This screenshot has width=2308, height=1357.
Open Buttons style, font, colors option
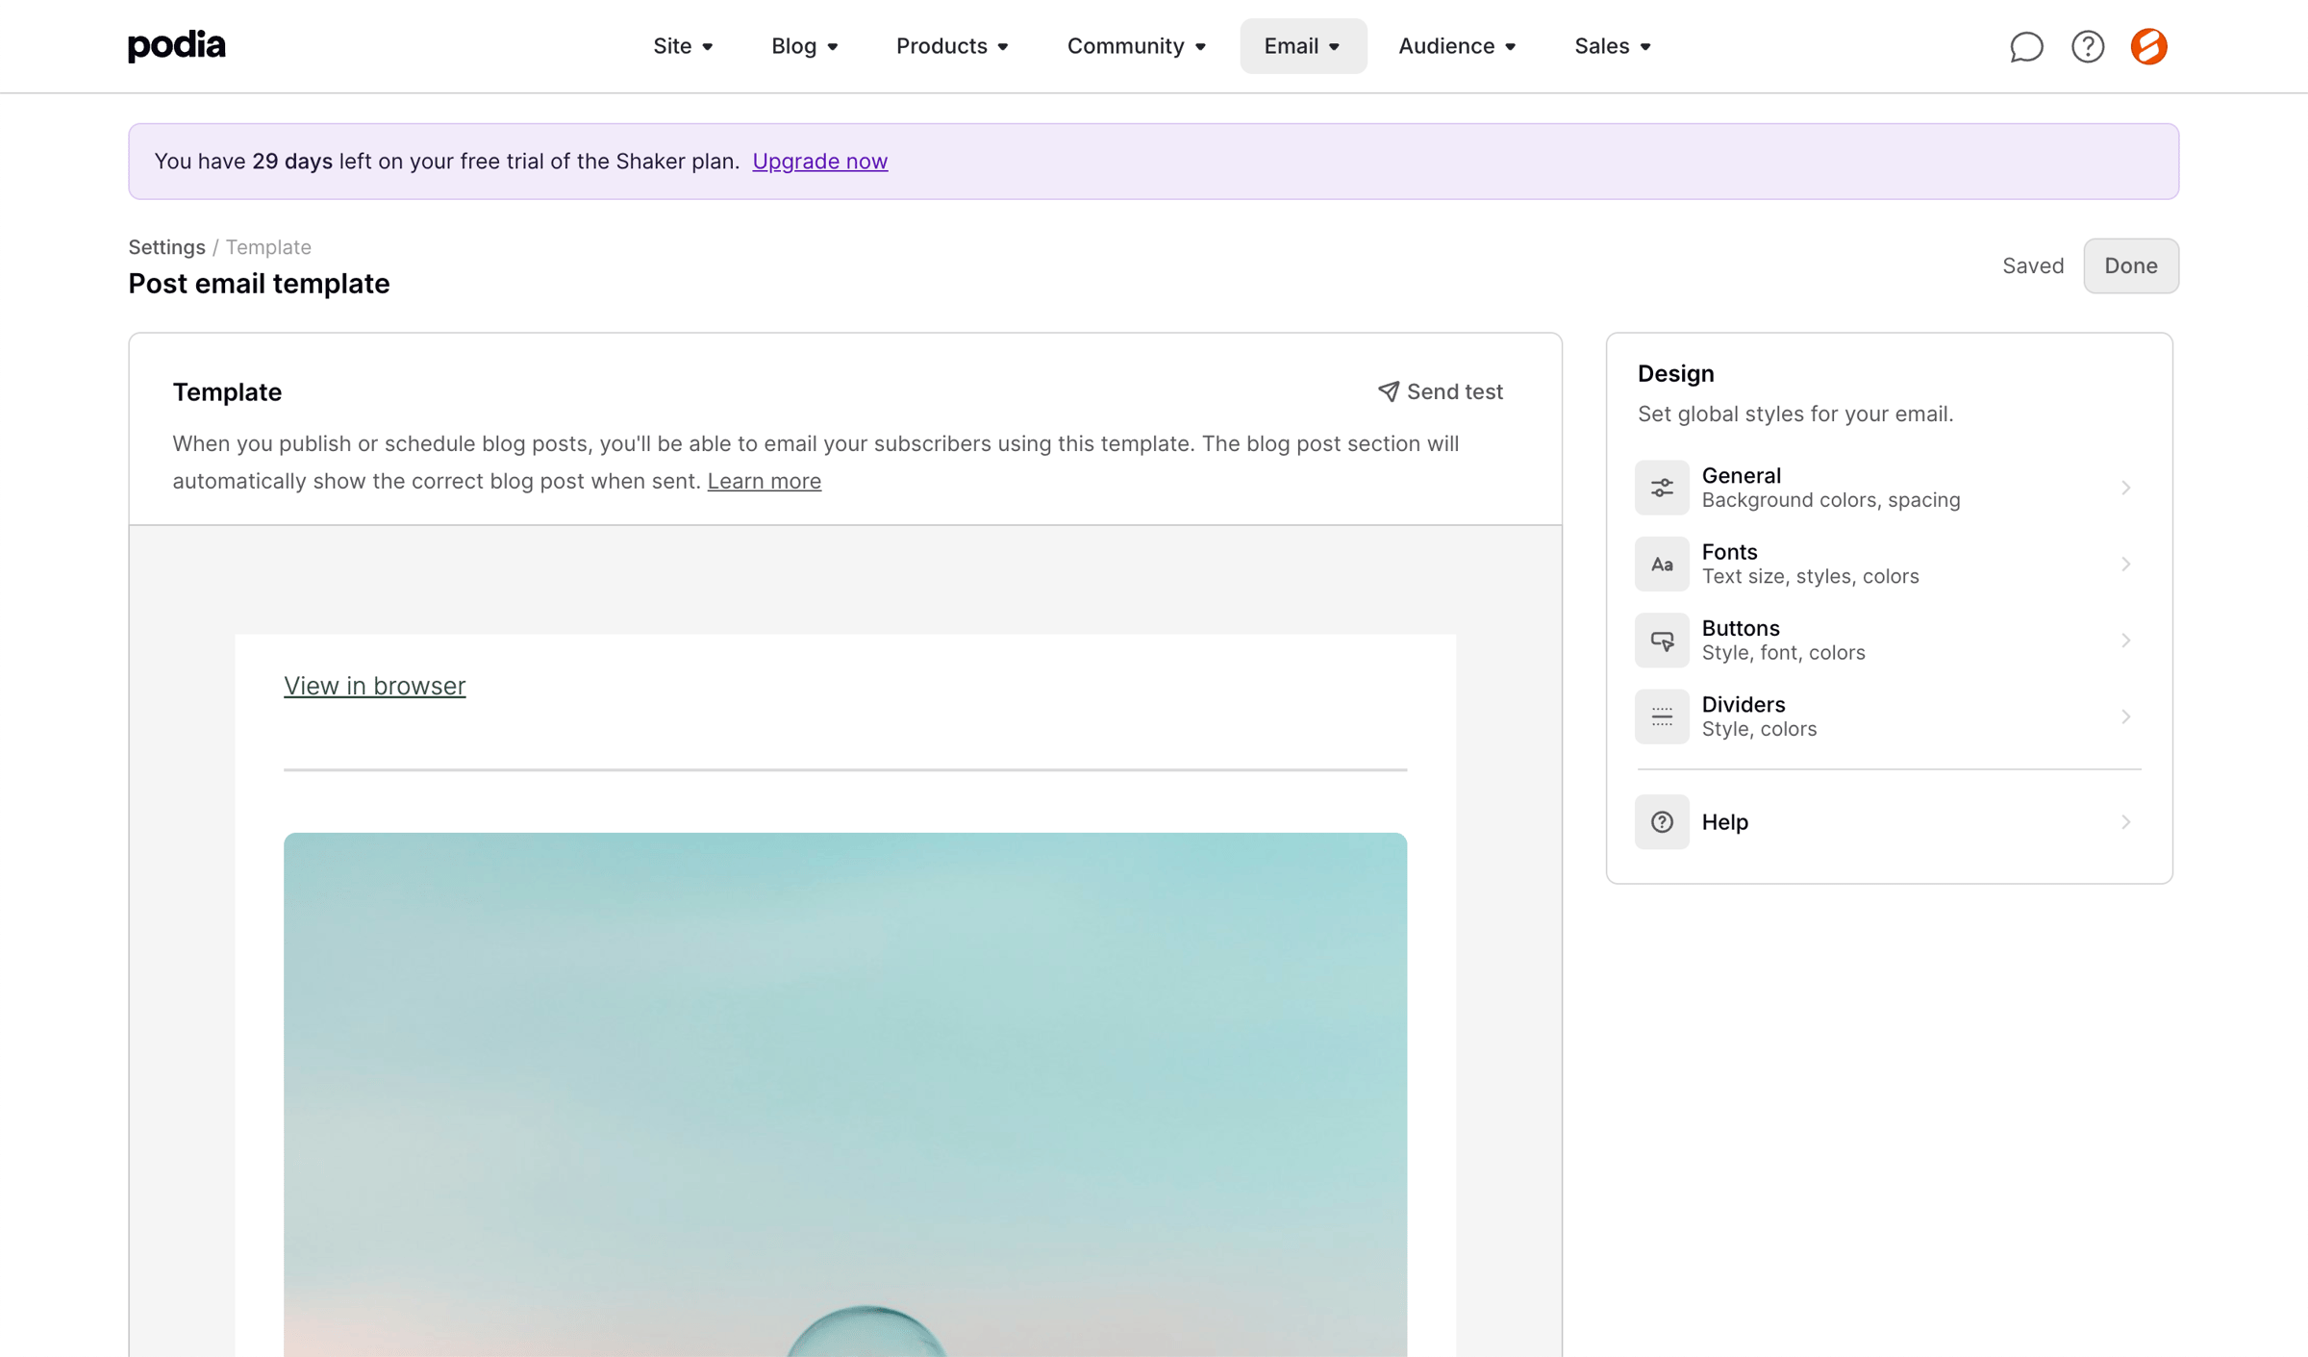(1889, 641)
